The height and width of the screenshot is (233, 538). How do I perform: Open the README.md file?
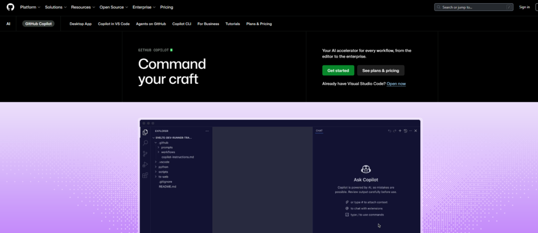(168, 186)
